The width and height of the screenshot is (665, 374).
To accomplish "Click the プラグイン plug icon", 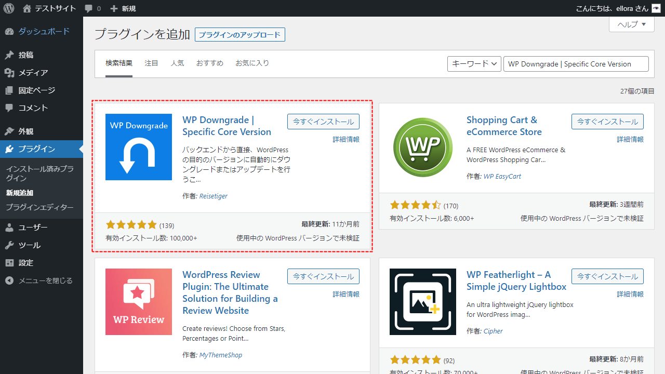I will [9, 149].
